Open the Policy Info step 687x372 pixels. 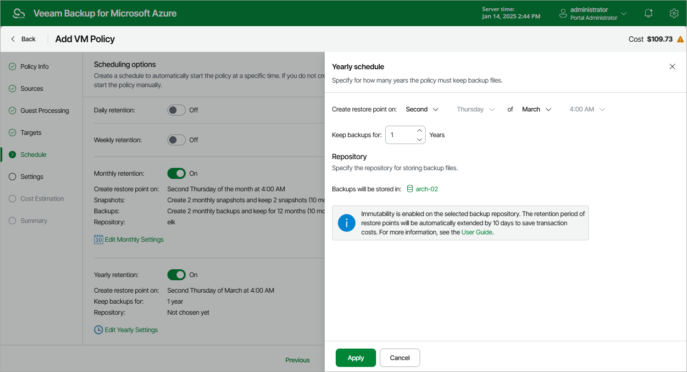point(34,67)
